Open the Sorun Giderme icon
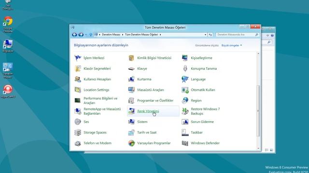Viewport: 309px width, 173px height. coord(185,122)
